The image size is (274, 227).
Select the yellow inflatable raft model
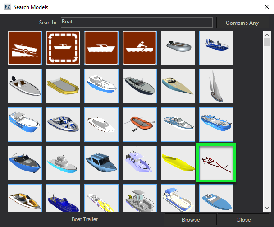point(63,86)
